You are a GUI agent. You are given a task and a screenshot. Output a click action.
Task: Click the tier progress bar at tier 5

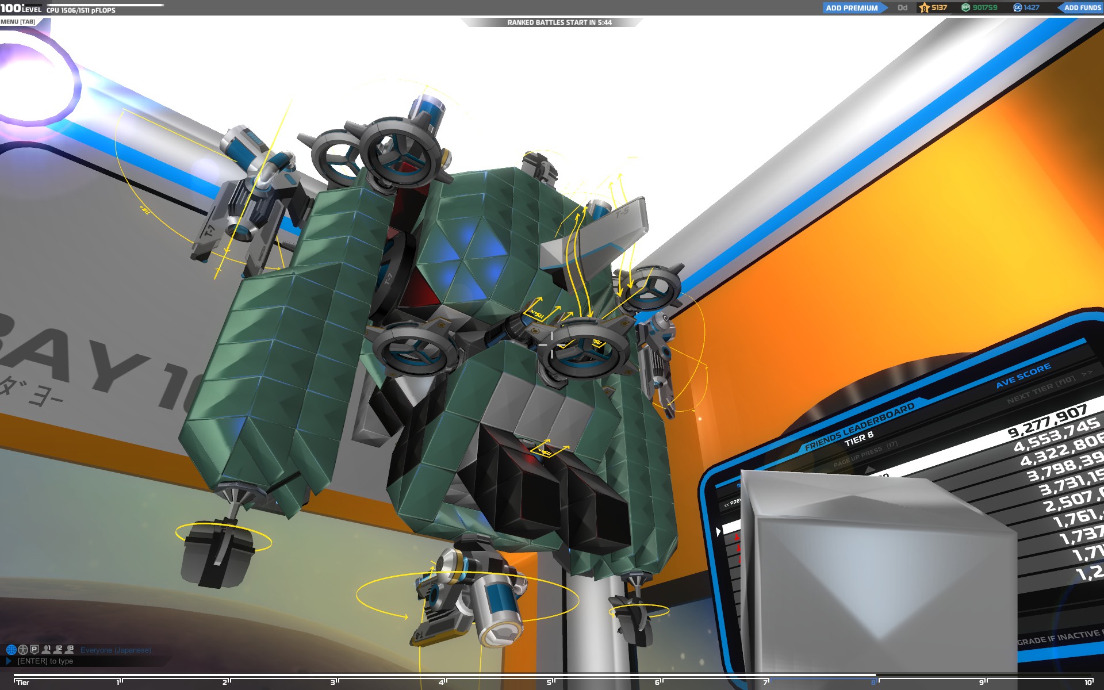pyautogui.click(x=550, y=682)
